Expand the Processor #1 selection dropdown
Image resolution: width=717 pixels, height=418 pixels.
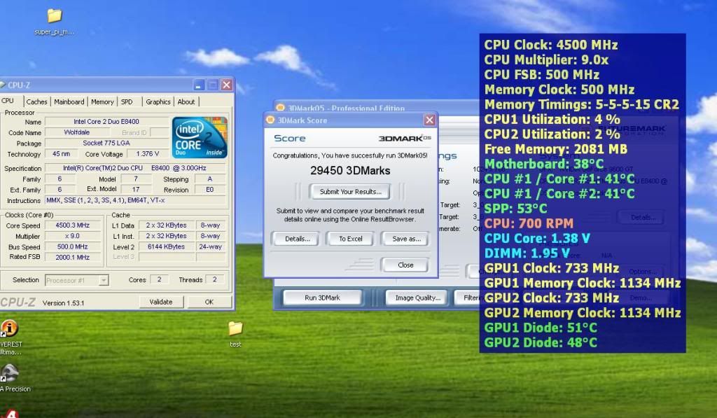(104, 280)
